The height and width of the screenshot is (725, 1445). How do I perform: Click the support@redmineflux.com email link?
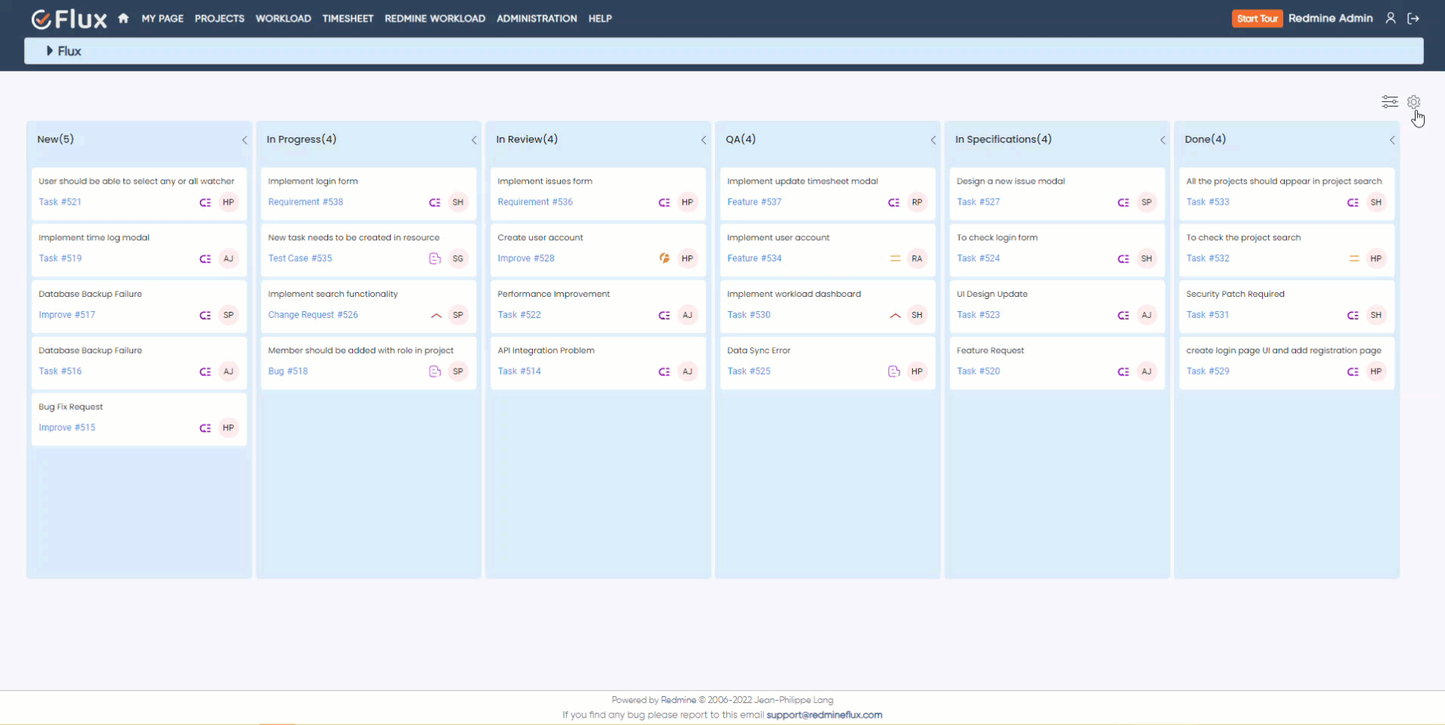(x=825, y=714)
